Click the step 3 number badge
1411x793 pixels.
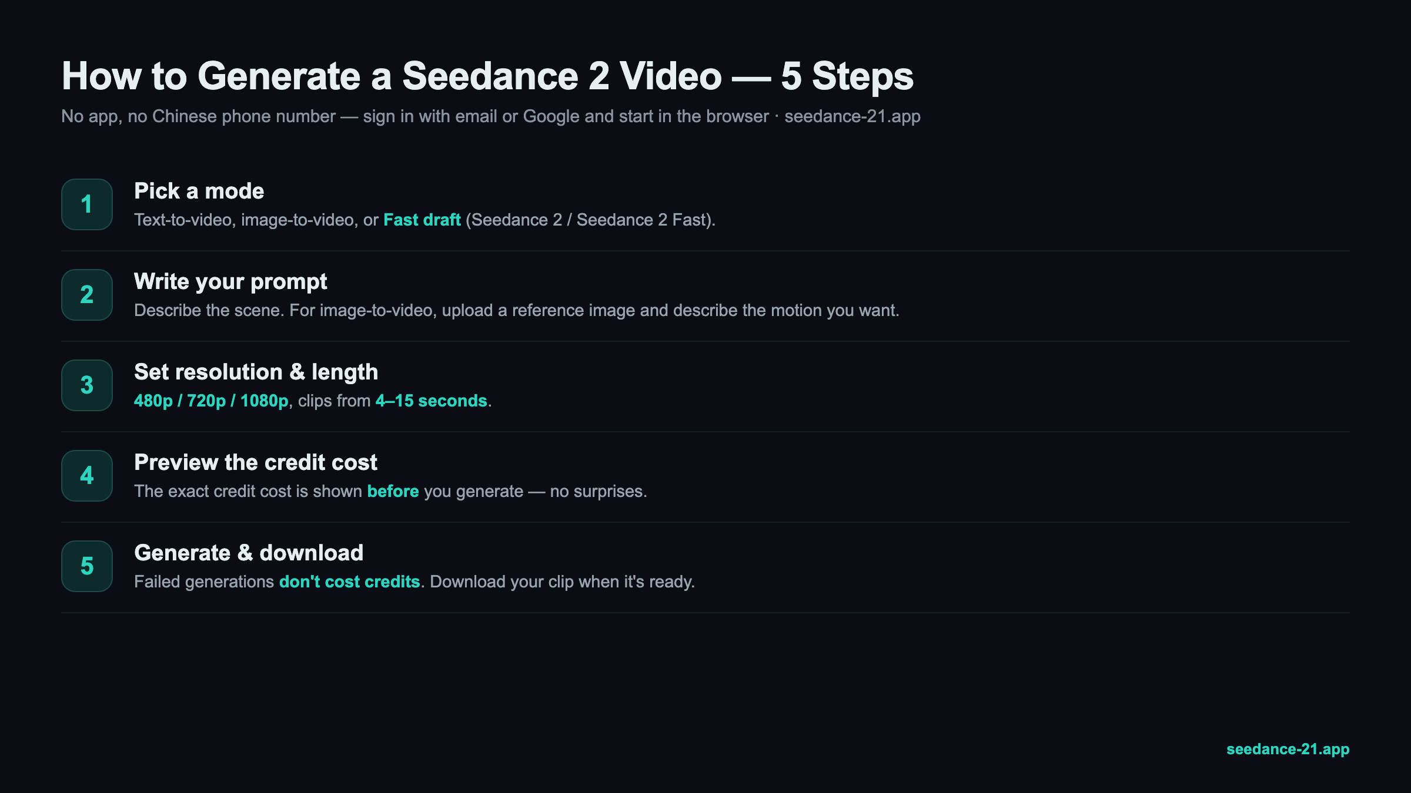(87, 385)
